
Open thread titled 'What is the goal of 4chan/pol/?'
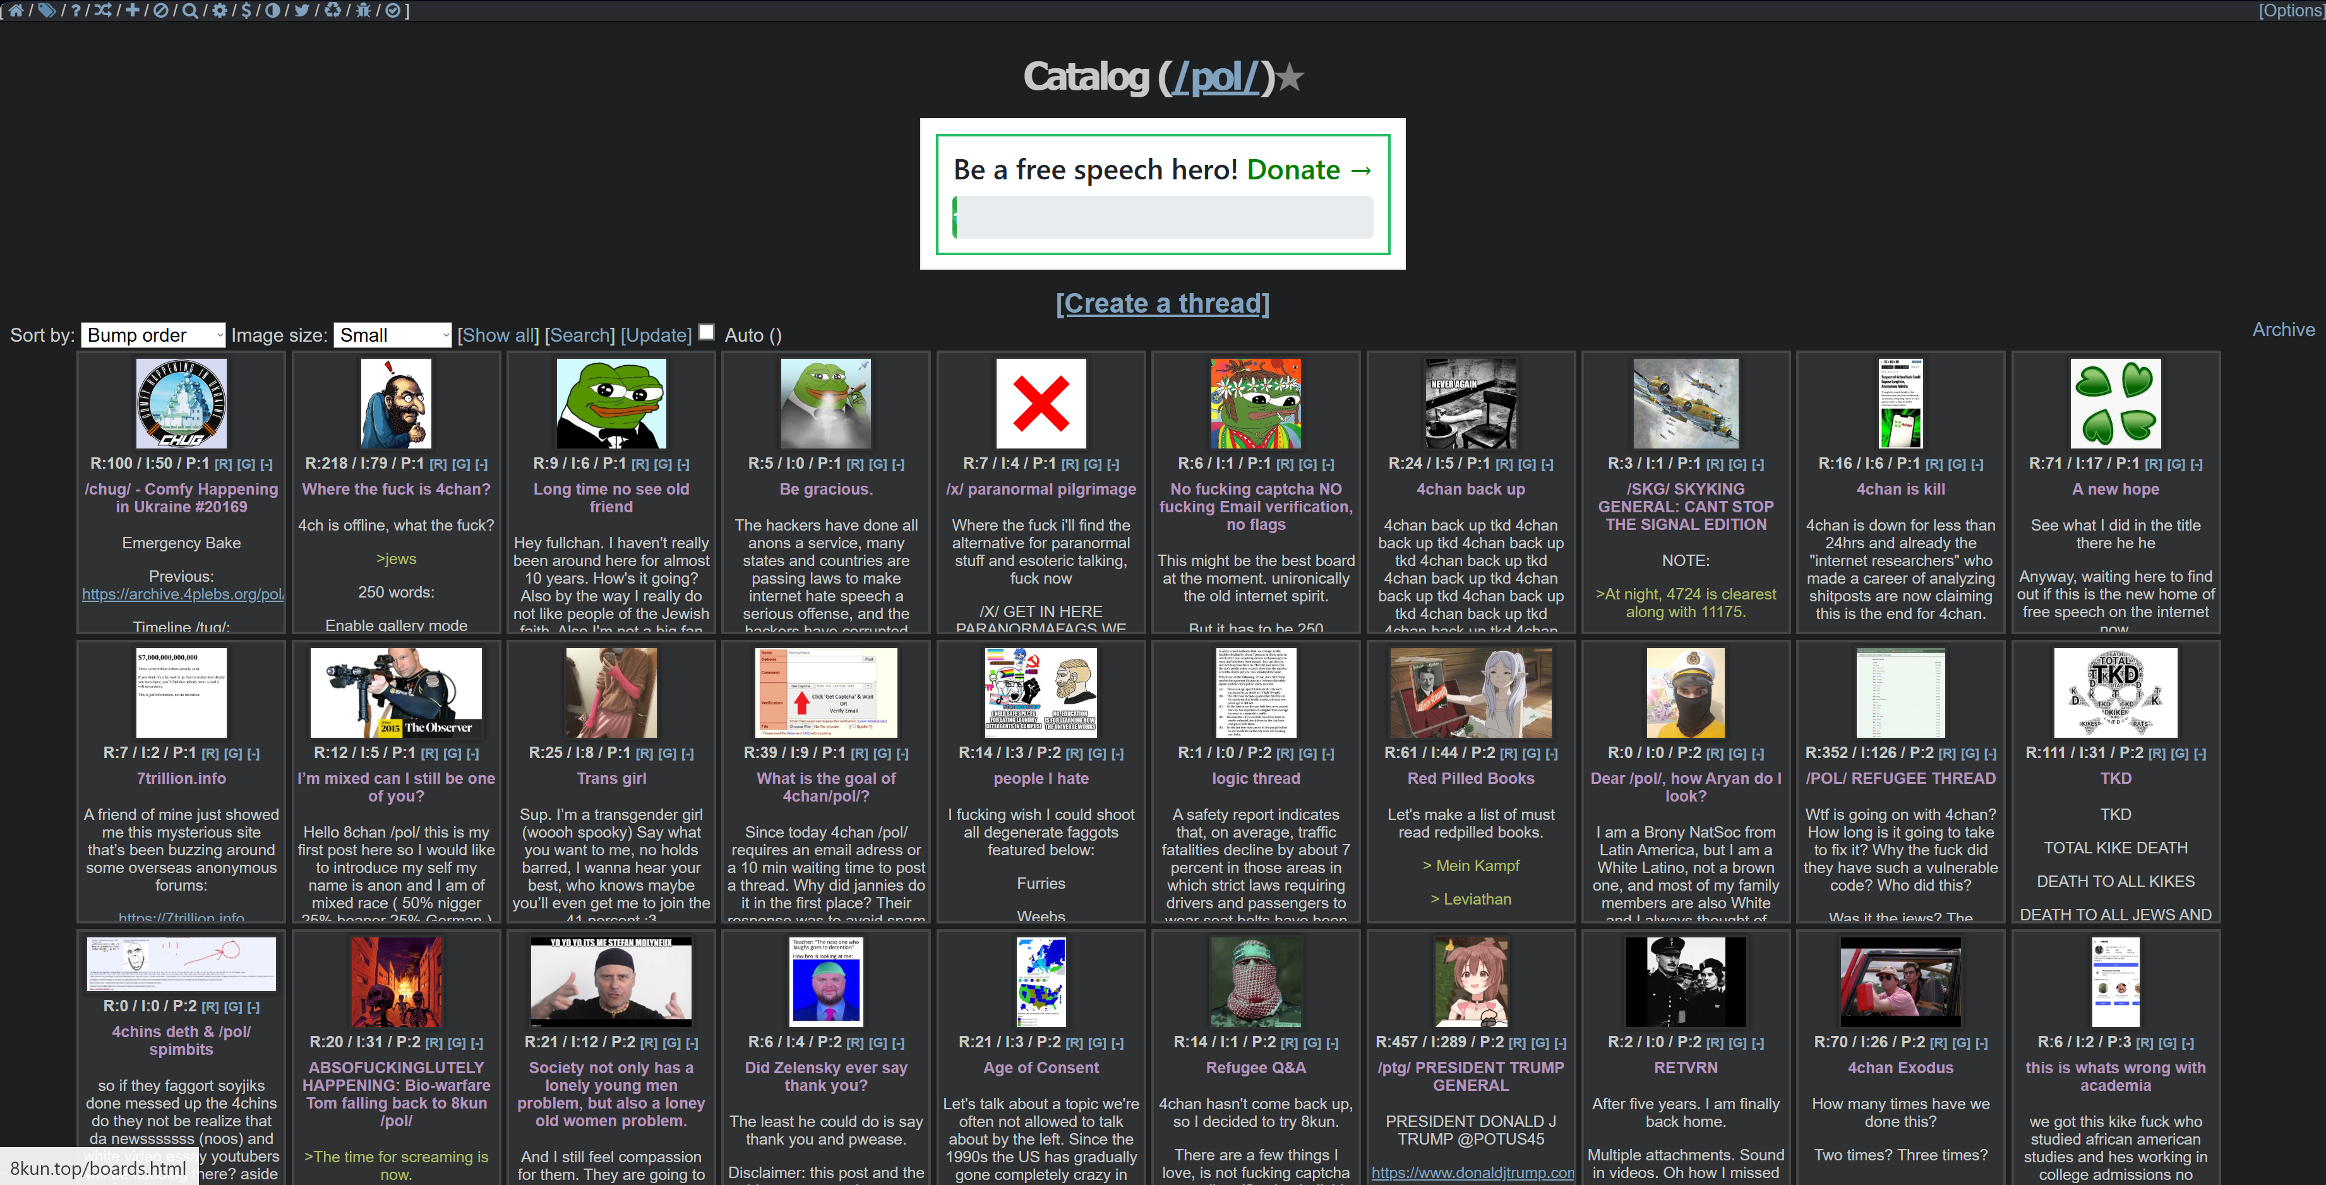(x=826, y=786)
